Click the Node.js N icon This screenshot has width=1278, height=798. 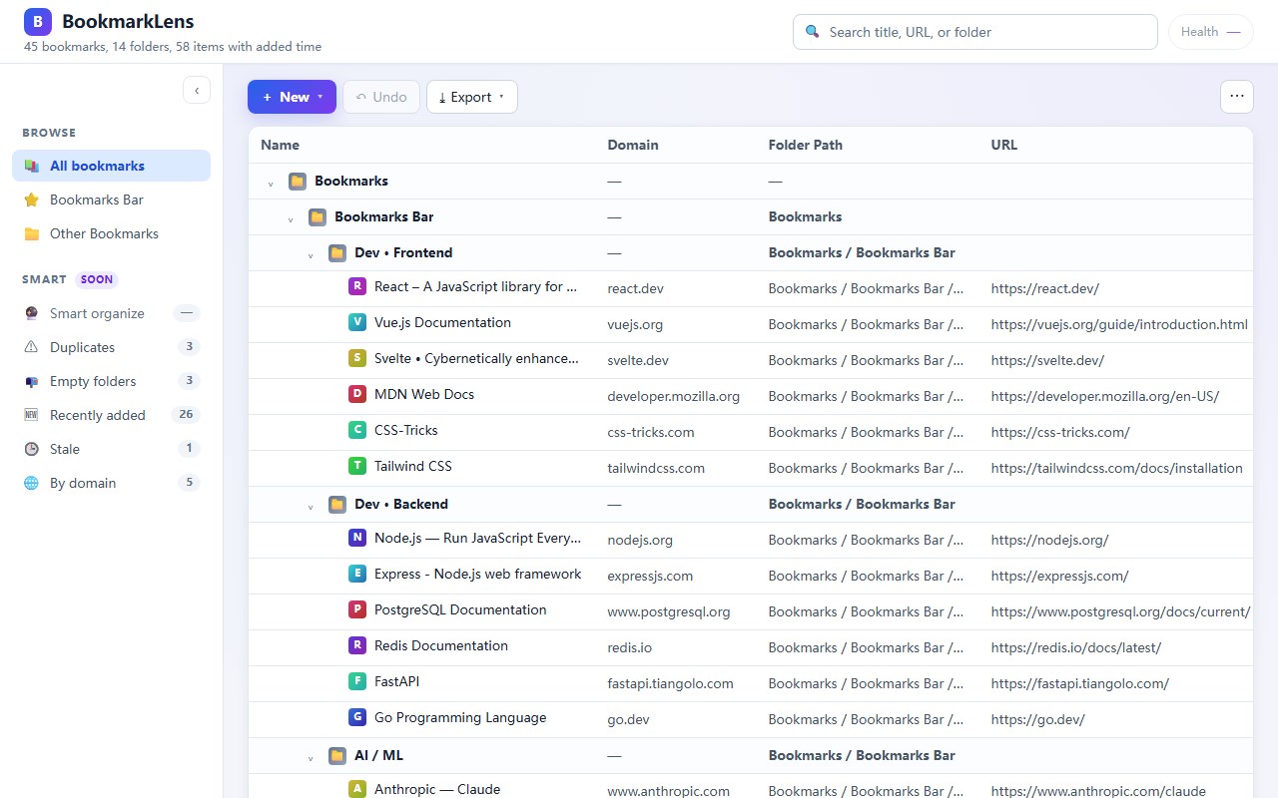(356, 539)
